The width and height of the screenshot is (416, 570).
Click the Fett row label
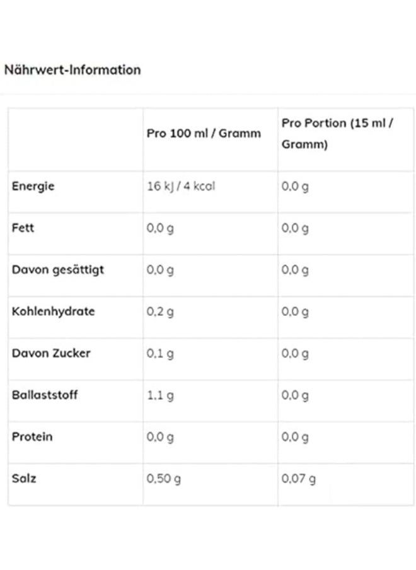tap(23, 228)
